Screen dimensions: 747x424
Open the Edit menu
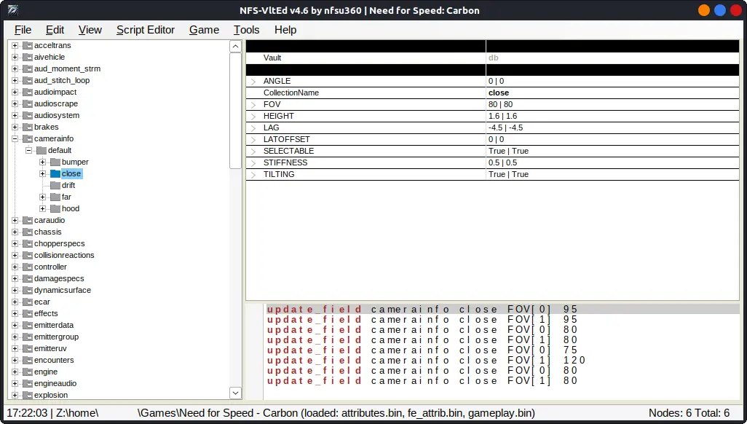pos(55,30)
